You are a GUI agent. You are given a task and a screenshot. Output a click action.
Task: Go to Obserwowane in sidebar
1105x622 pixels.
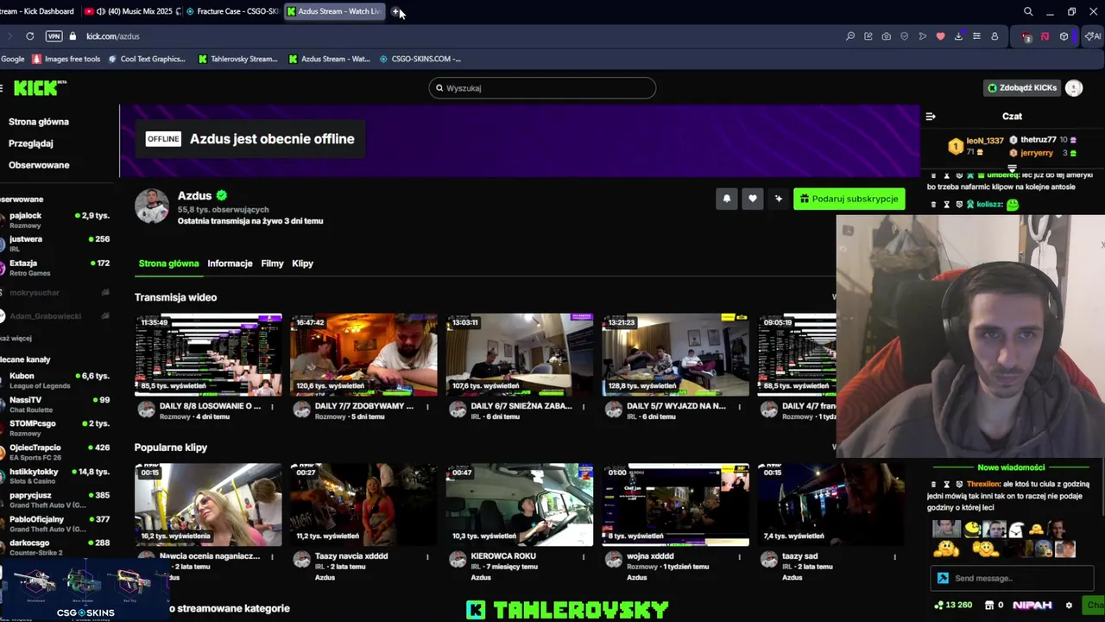39,165
